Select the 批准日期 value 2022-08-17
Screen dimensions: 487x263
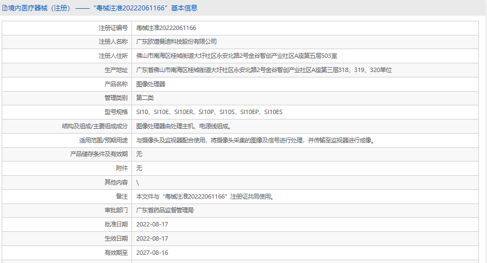point(152,224)
